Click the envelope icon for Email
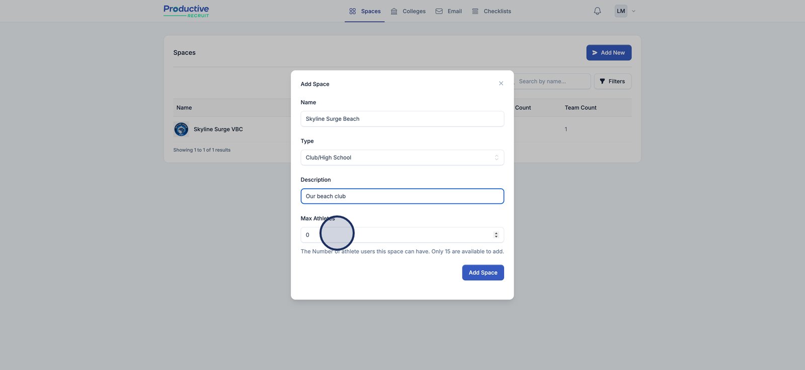The image size is (805, 370). pos(439,11)
